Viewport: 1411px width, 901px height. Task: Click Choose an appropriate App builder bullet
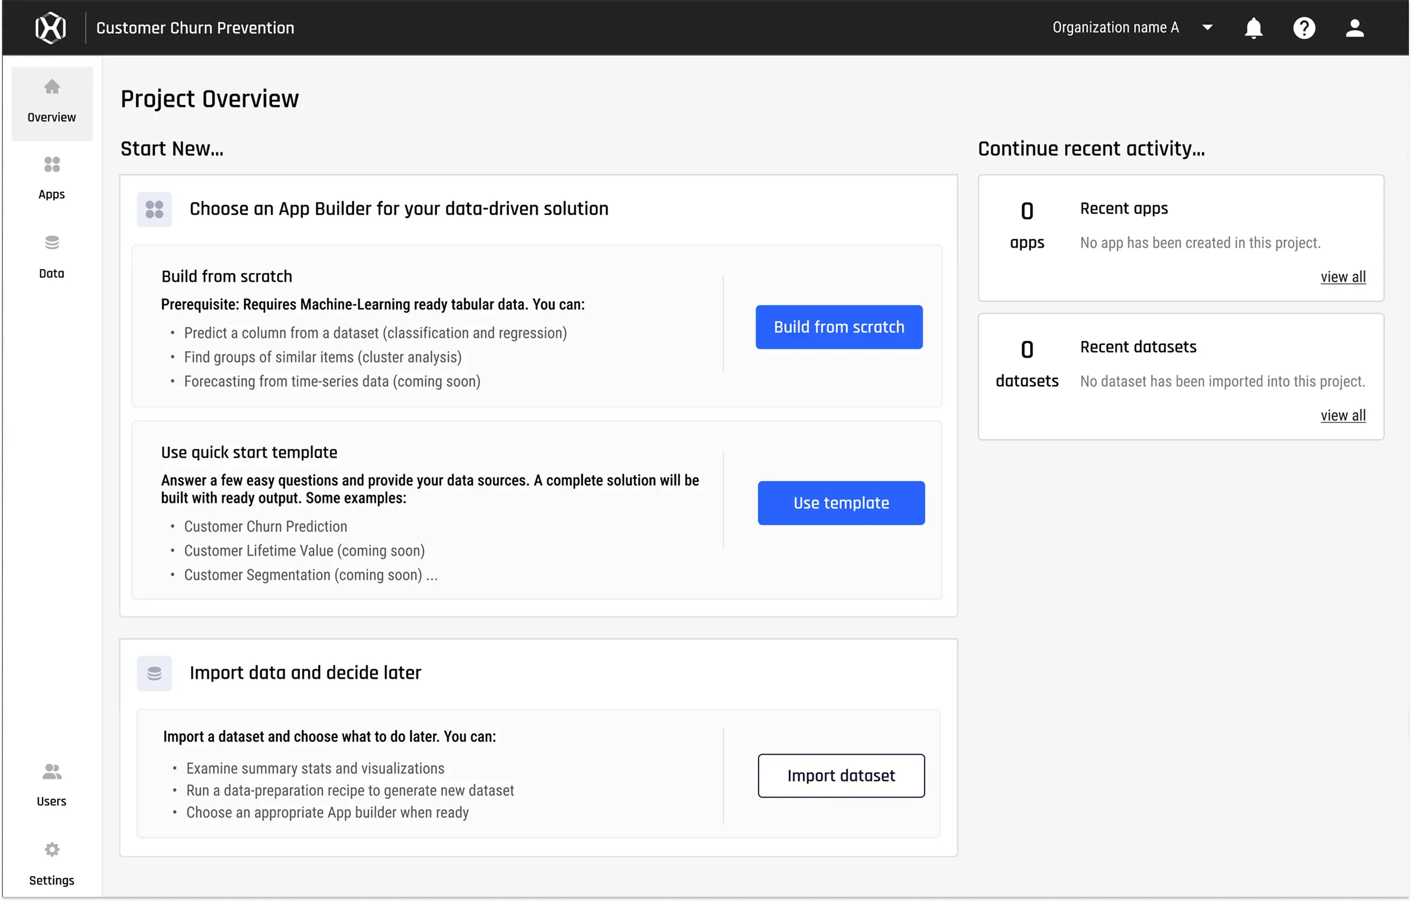pos(327,812)
